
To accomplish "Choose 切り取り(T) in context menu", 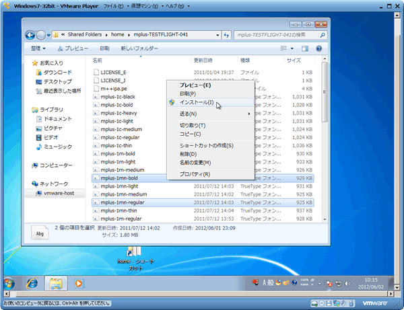I will [210, 125].
